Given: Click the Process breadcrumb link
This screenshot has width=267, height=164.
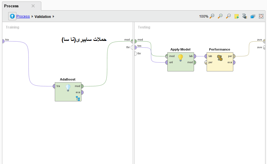Looking at the screenshot, I should click(x=23, y=16).
